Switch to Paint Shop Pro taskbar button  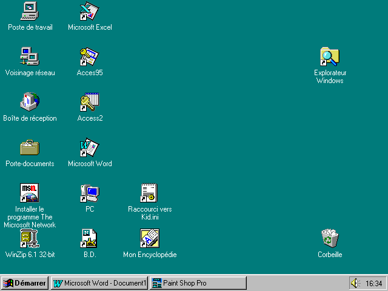(198, 283)
